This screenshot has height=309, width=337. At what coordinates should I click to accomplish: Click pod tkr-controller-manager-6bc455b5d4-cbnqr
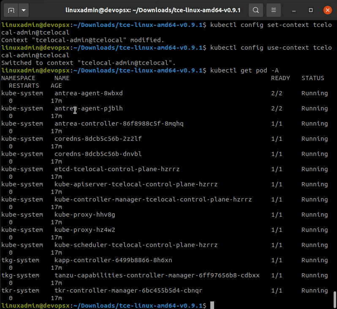tap(128, 290)
